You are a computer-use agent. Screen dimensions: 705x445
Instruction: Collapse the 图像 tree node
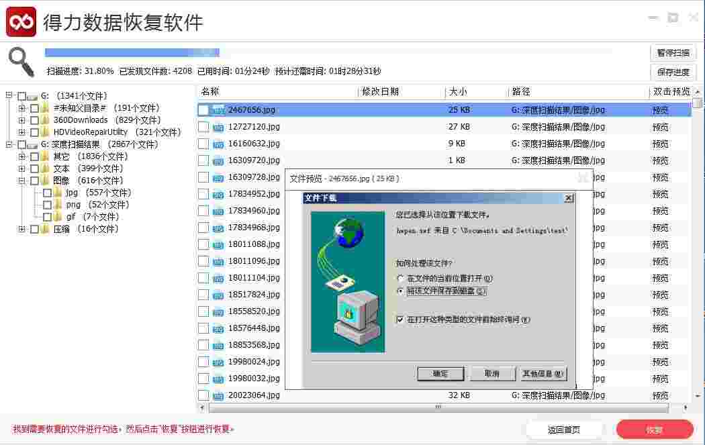pos(22,180)
